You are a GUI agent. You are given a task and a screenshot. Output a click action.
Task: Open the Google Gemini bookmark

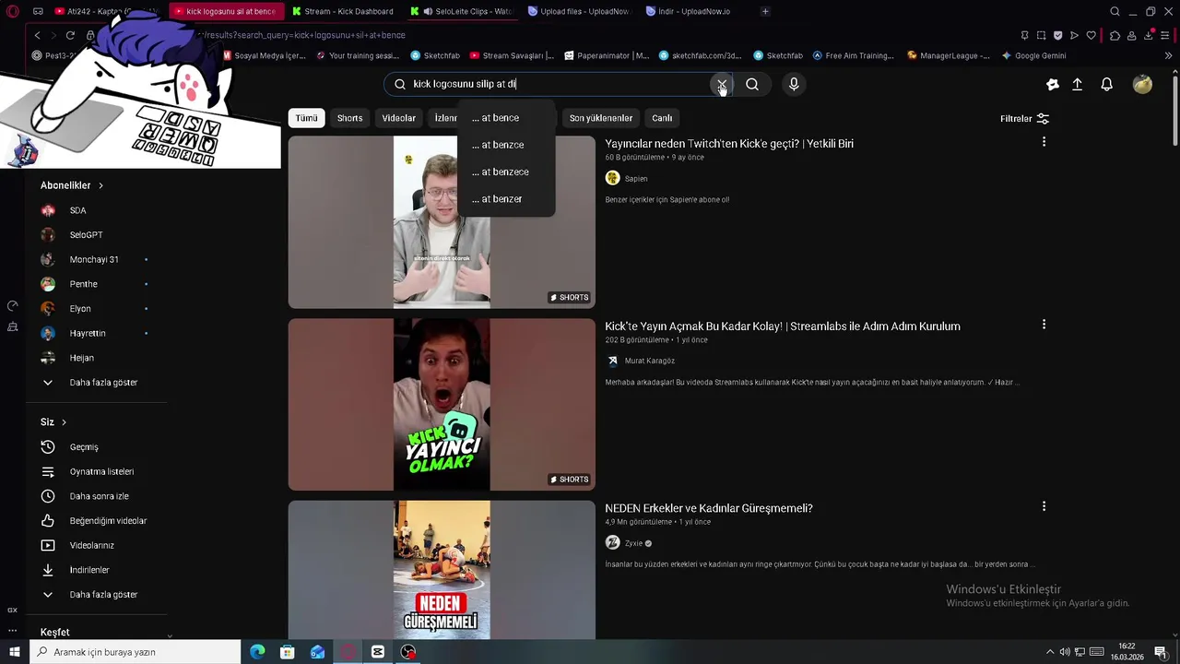(1032, 55)
